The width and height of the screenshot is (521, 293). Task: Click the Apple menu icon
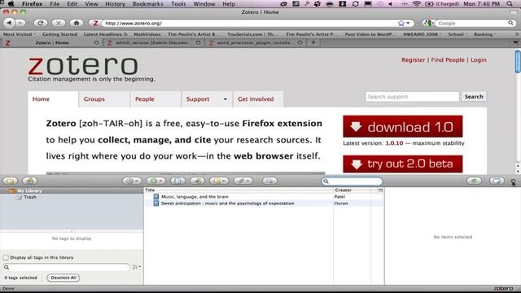pyautogui.click(x=11, y=4)
